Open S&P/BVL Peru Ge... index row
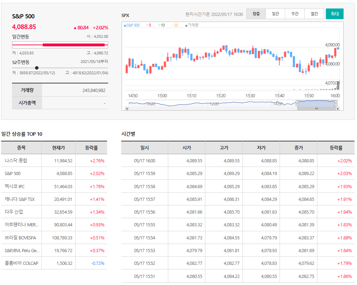 point(22,250)
